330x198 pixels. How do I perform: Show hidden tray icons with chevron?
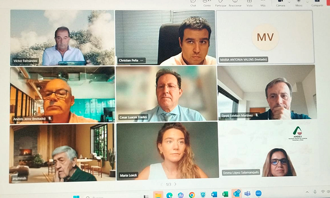click(307, 192)
